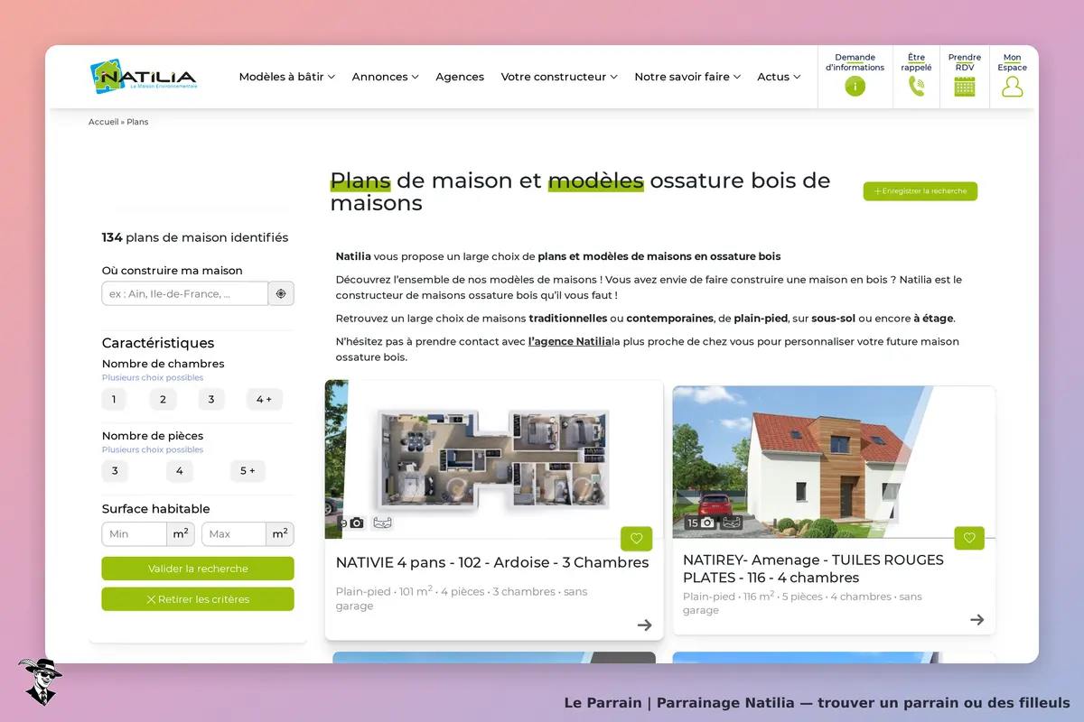Click Retirer les critères button

[198, 599]
